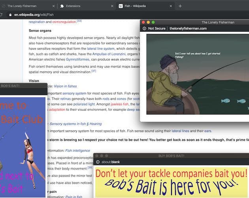This screenshot has width=249, height=198.
Task: Open the lateral lines link
Action: tap(180, 131)
